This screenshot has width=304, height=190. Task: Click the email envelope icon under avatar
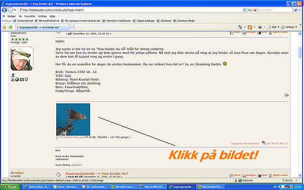[21, 80]
